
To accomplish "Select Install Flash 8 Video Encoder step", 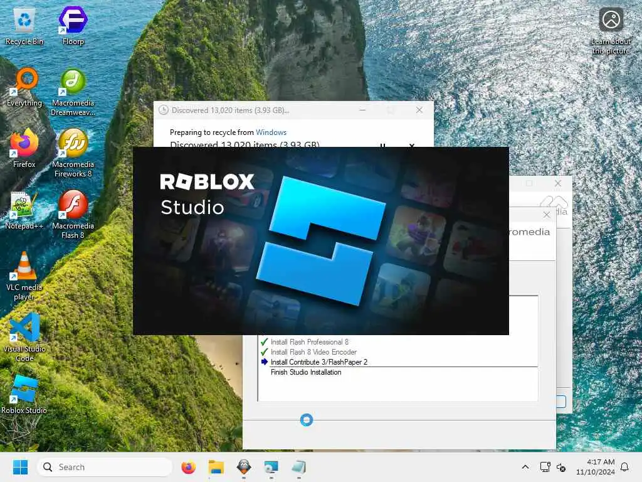I will pyautogui.click(x=313, y=352).
